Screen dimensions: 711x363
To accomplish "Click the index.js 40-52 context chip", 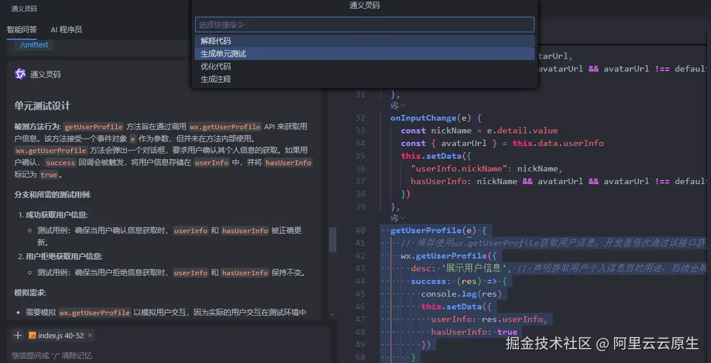I will pos(61,335).
